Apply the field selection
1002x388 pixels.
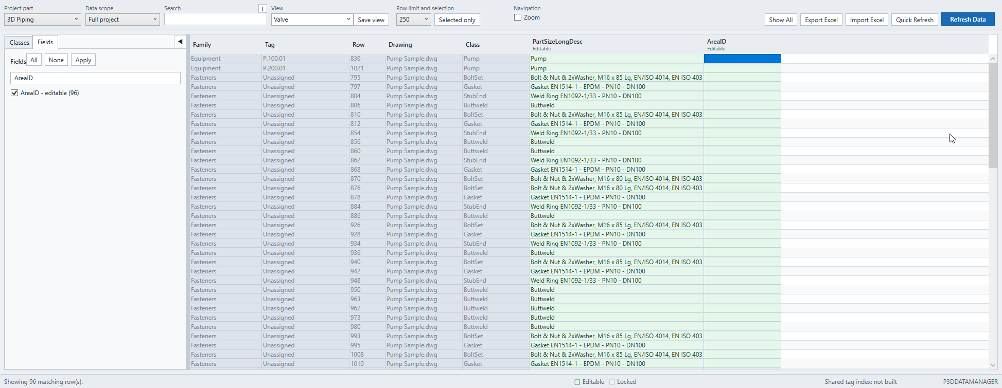pos(83,60)
